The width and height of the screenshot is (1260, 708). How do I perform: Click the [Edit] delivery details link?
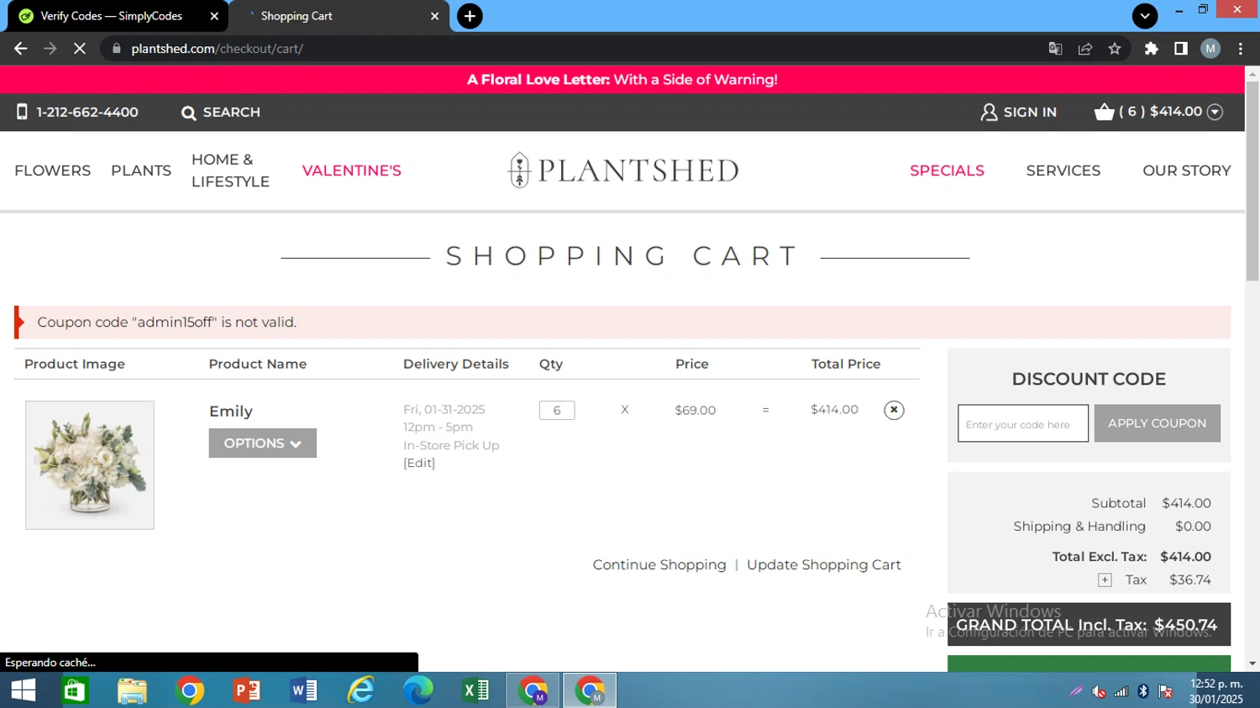[x=419, y=463]
